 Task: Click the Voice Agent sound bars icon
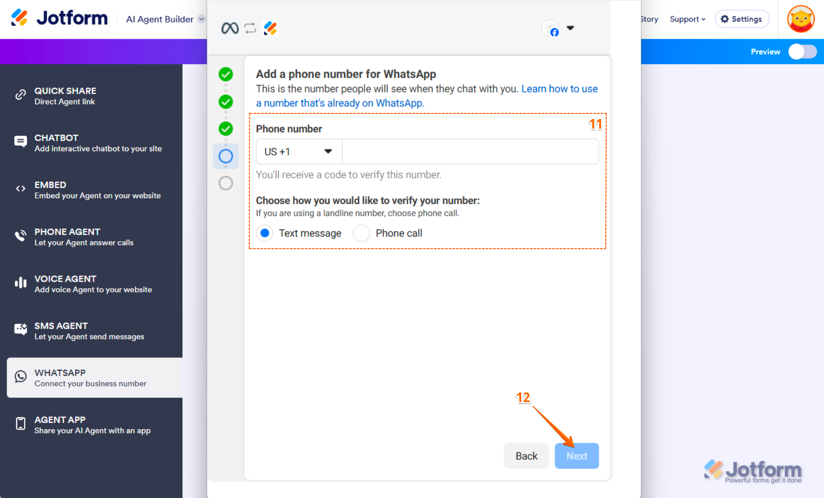tap(21, 283)
